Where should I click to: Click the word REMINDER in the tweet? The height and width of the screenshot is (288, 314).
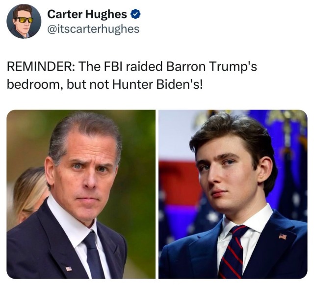[41, 67]
